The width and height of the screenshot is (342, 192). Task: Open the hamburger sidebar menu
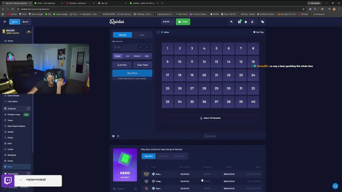5,22
